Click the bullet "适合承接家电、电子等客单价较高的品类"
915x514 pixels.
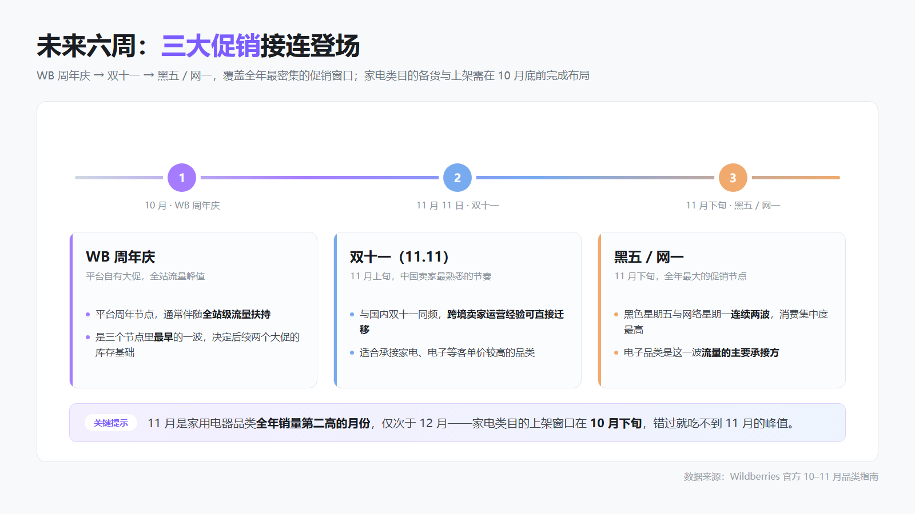click(x=447, y=352)
